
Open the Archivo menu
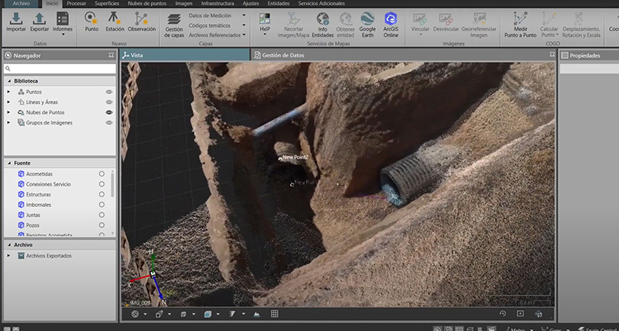pos(20,4)
